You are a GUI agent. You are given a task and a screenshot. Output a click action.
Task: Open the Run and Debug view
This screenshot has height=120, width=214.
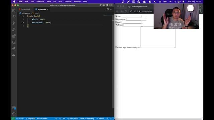coord(14,29)
